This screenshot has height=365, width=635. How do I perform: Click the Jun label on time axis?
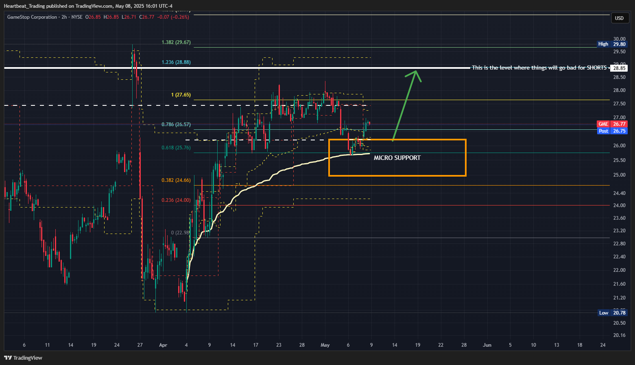coord(487,345)
